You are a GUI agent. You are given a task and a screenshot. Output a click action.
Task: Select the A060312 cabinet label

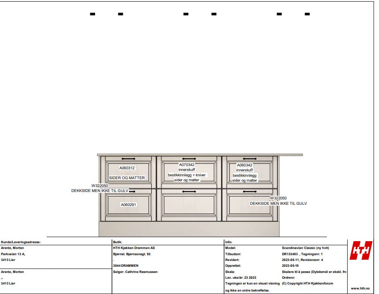coord(127,168)
